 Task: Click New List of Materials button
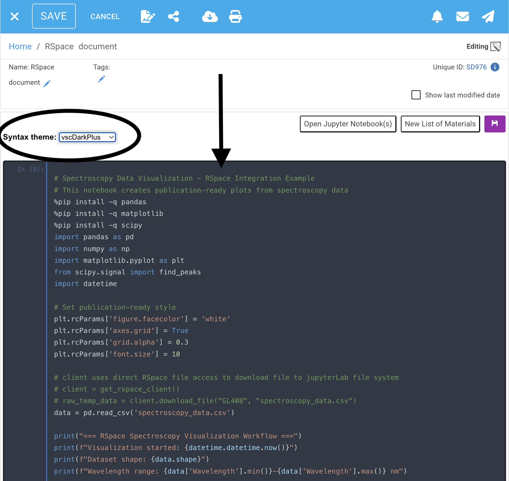click(x=440, y=124)
